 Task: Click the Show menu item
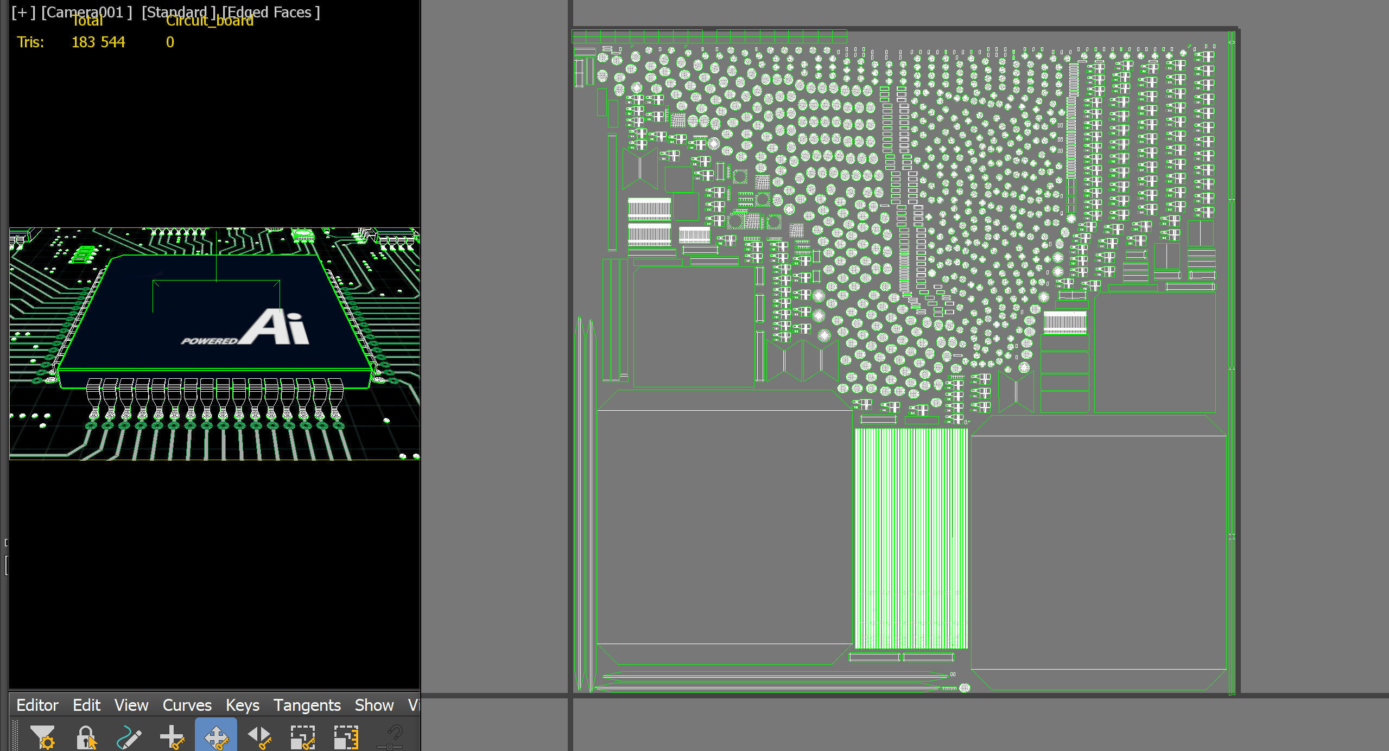374,705
